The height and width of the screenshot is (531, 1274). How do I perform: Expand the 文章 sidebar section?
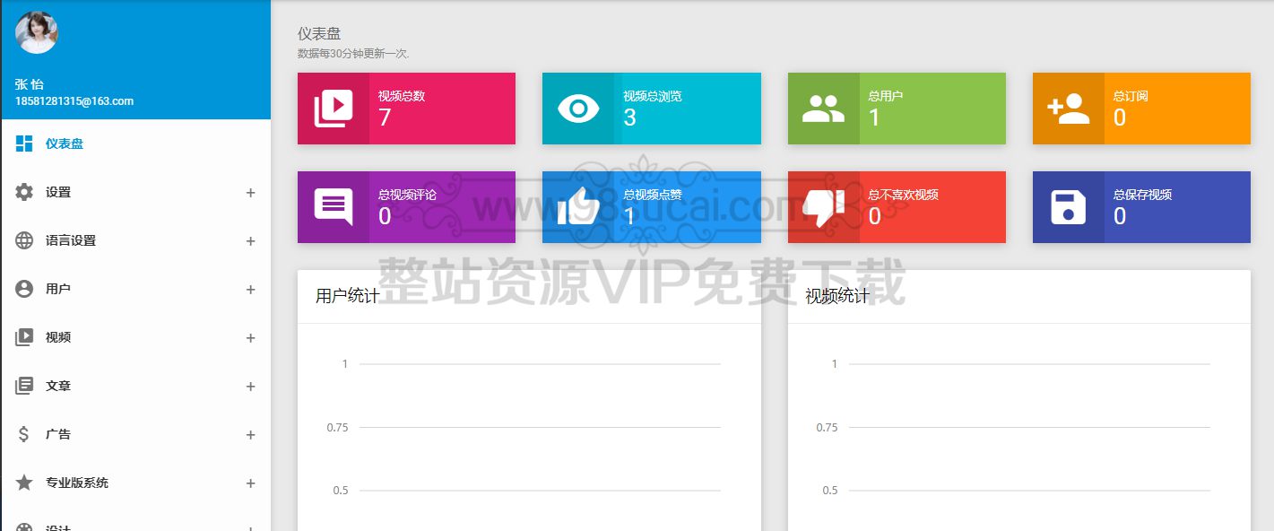[x=249, y=385]
